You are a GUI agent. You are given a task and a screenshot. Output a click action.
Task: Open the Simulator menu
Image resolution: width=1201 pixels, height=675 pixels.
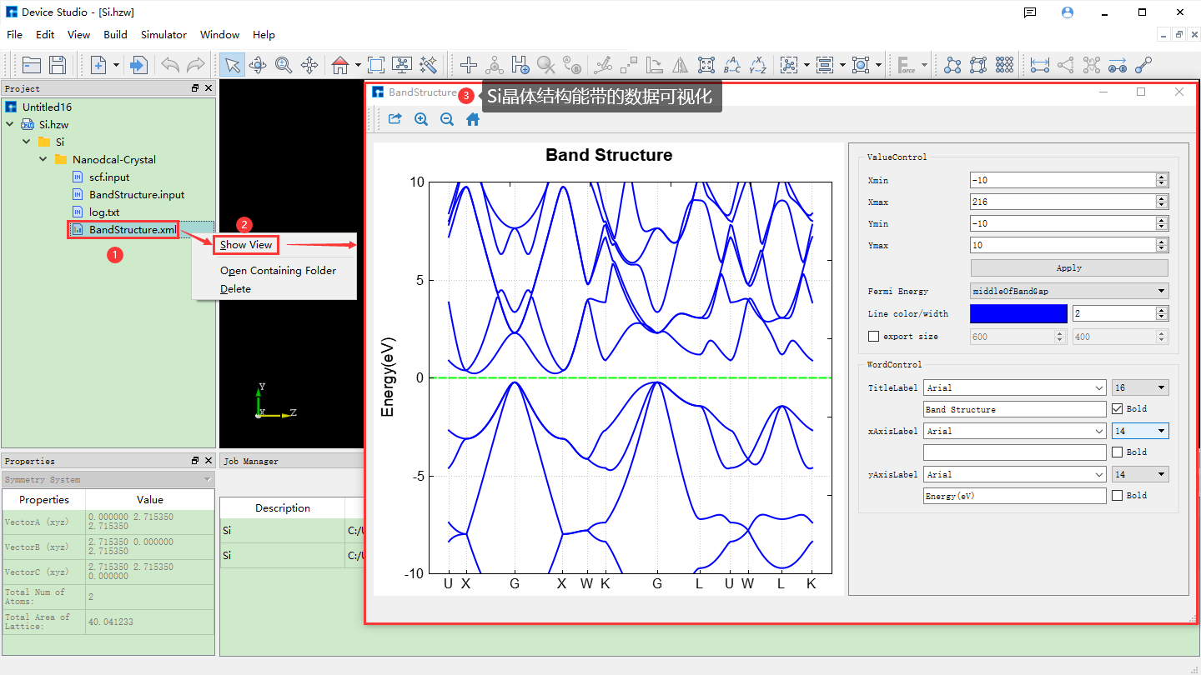tap(163, 35)
